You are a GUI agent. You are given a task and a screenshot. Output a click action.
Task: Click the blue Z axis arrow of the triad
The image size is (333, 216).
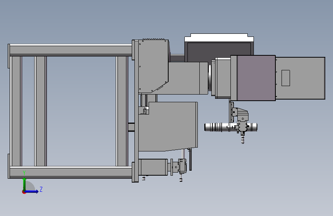click(32, 191)
